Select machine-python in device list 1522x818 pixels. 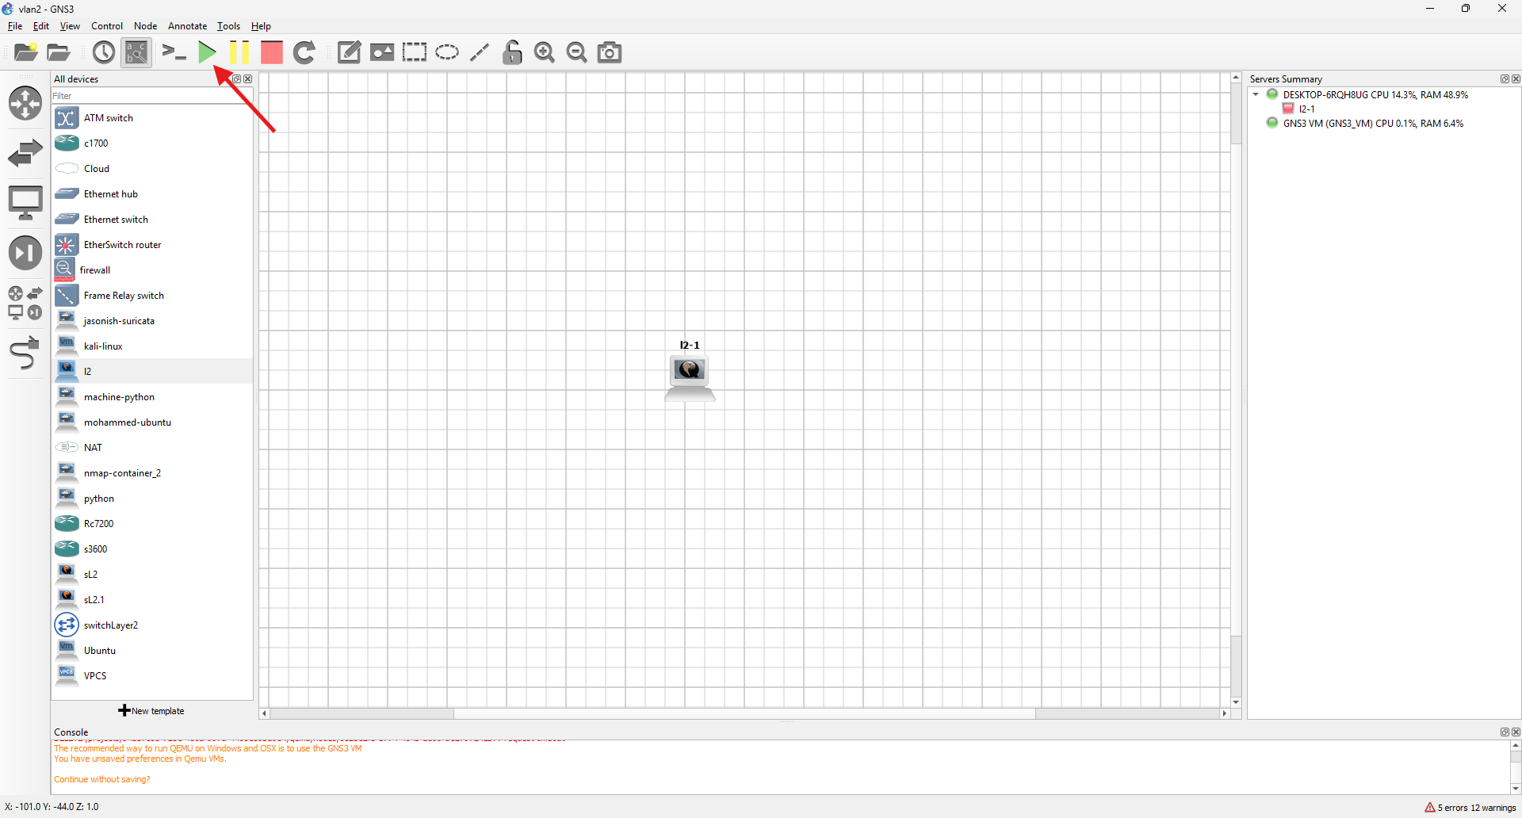point(152,397)
